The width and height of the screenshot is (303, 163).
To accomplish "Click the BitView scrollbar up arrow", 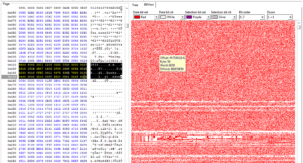I will tap(299, 22).
